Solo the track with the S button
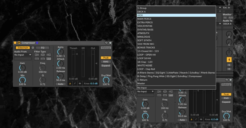Image resolution: width=246 pixels, height=128 pixels. pyautogui.click(x=229, y=65)
